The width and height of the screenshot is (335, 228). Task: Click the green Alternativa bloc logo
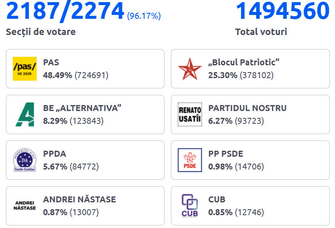(25, 114)
